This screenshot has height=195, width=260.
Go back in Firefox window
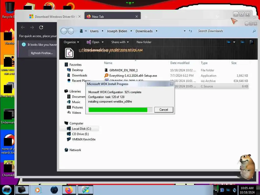coord(23,27)
